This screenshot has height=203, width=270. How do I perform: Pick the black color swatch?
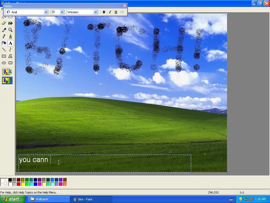[10, 180]
